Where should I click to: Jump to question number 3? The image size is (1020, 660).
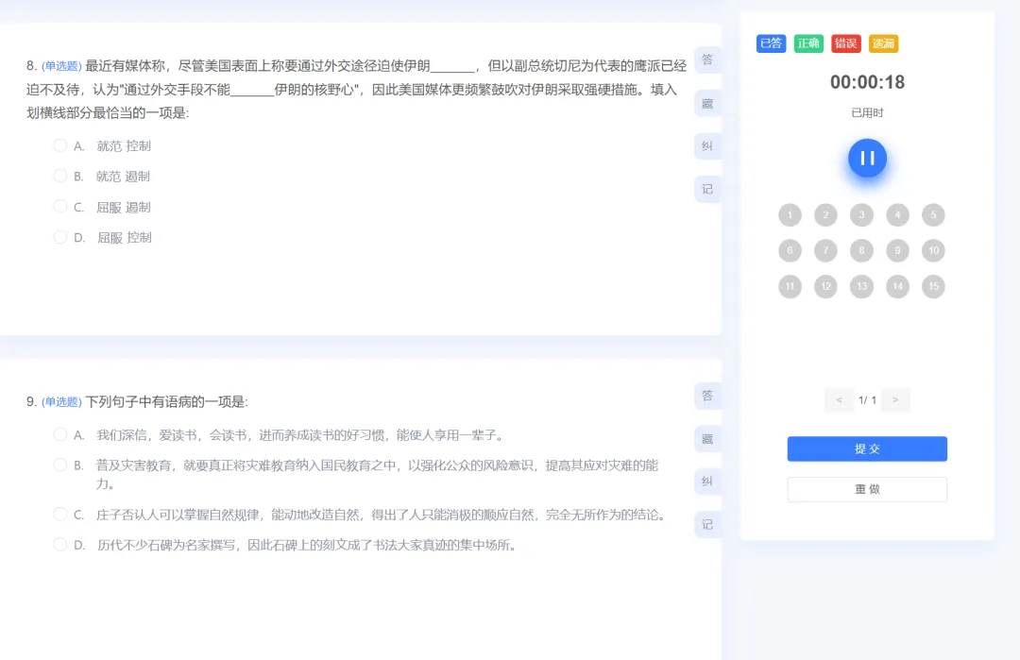coord(861,214)
